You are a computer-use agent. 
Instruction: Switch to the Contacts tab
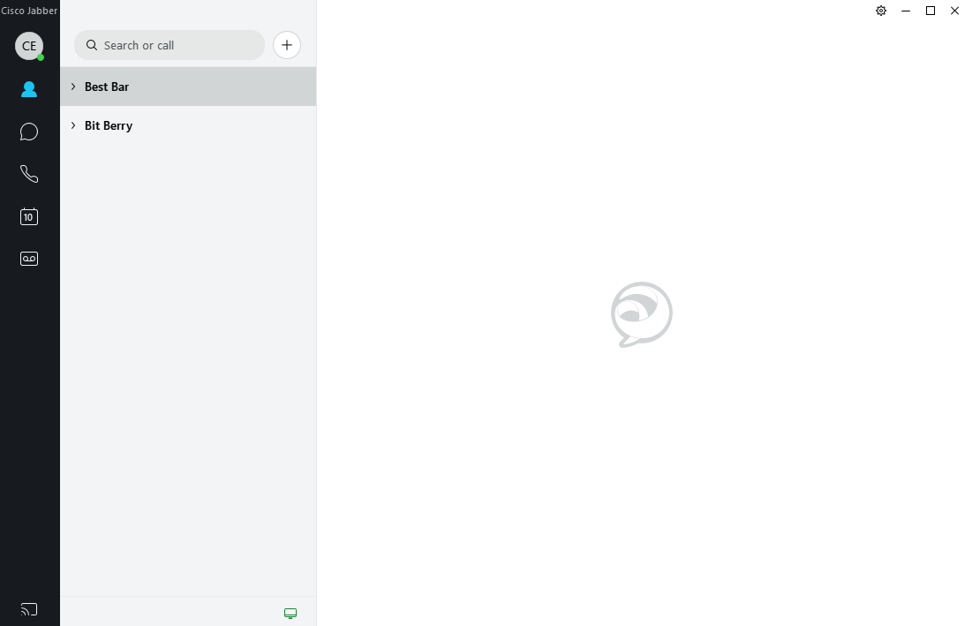tap(29, 89)
